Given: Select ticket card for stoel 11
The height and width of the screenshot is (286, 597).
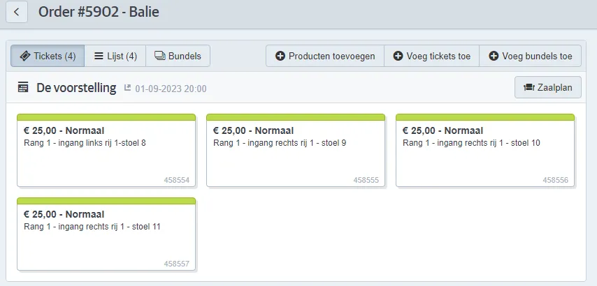Looking at the screenshot, I should pos(106,234).
